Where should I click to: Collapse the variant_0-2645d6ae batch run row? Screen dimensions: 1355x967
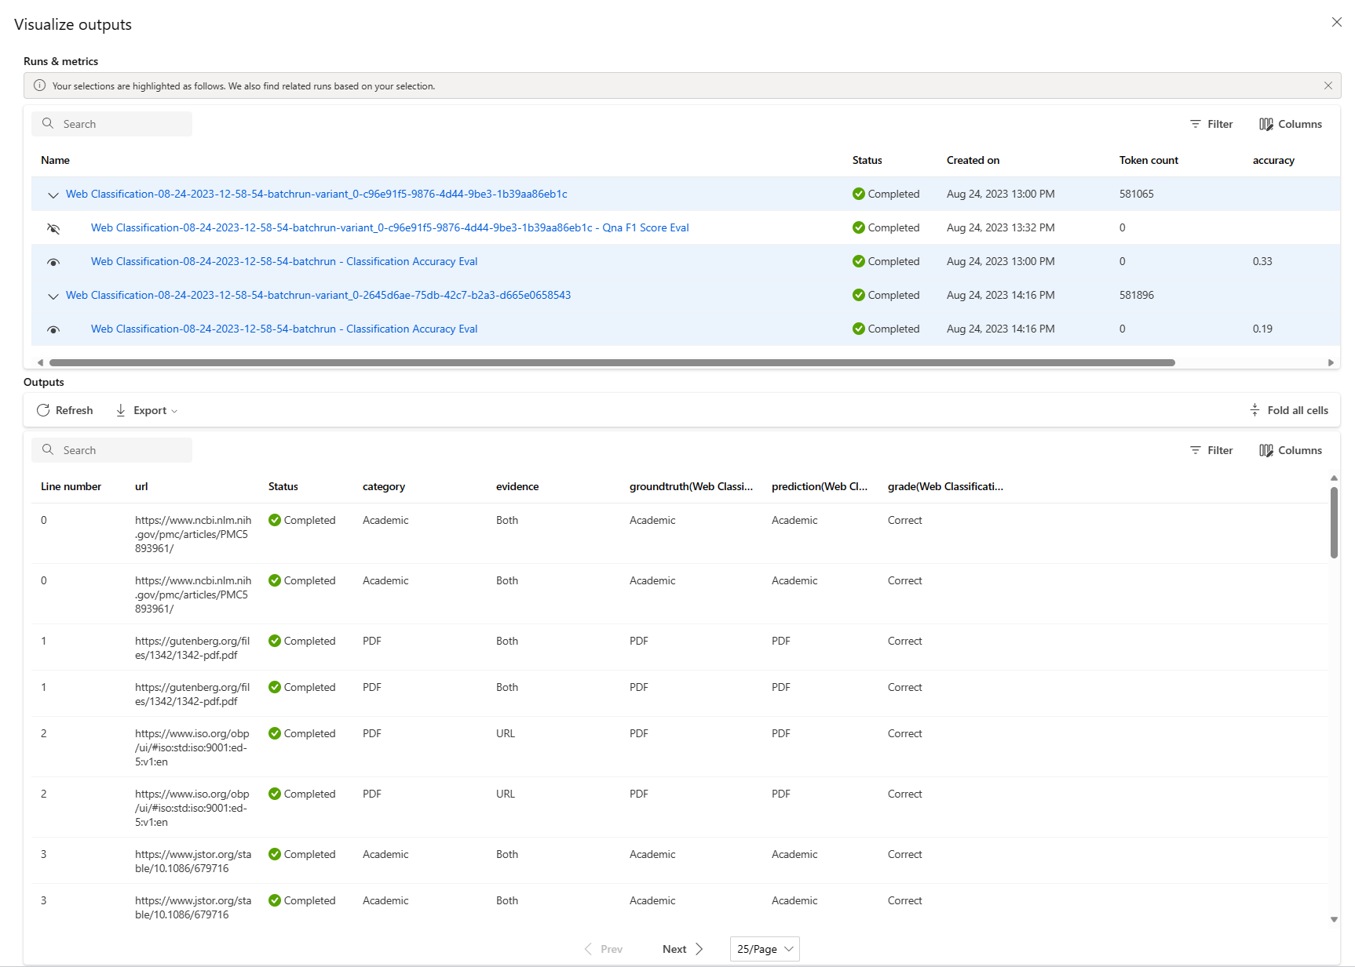coord(53,296)
